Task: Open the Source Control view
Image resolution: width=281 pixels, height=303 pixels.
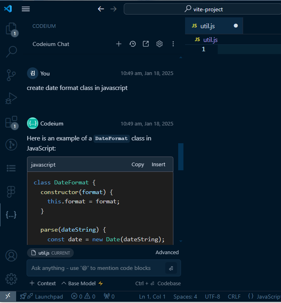Action: 11,75
